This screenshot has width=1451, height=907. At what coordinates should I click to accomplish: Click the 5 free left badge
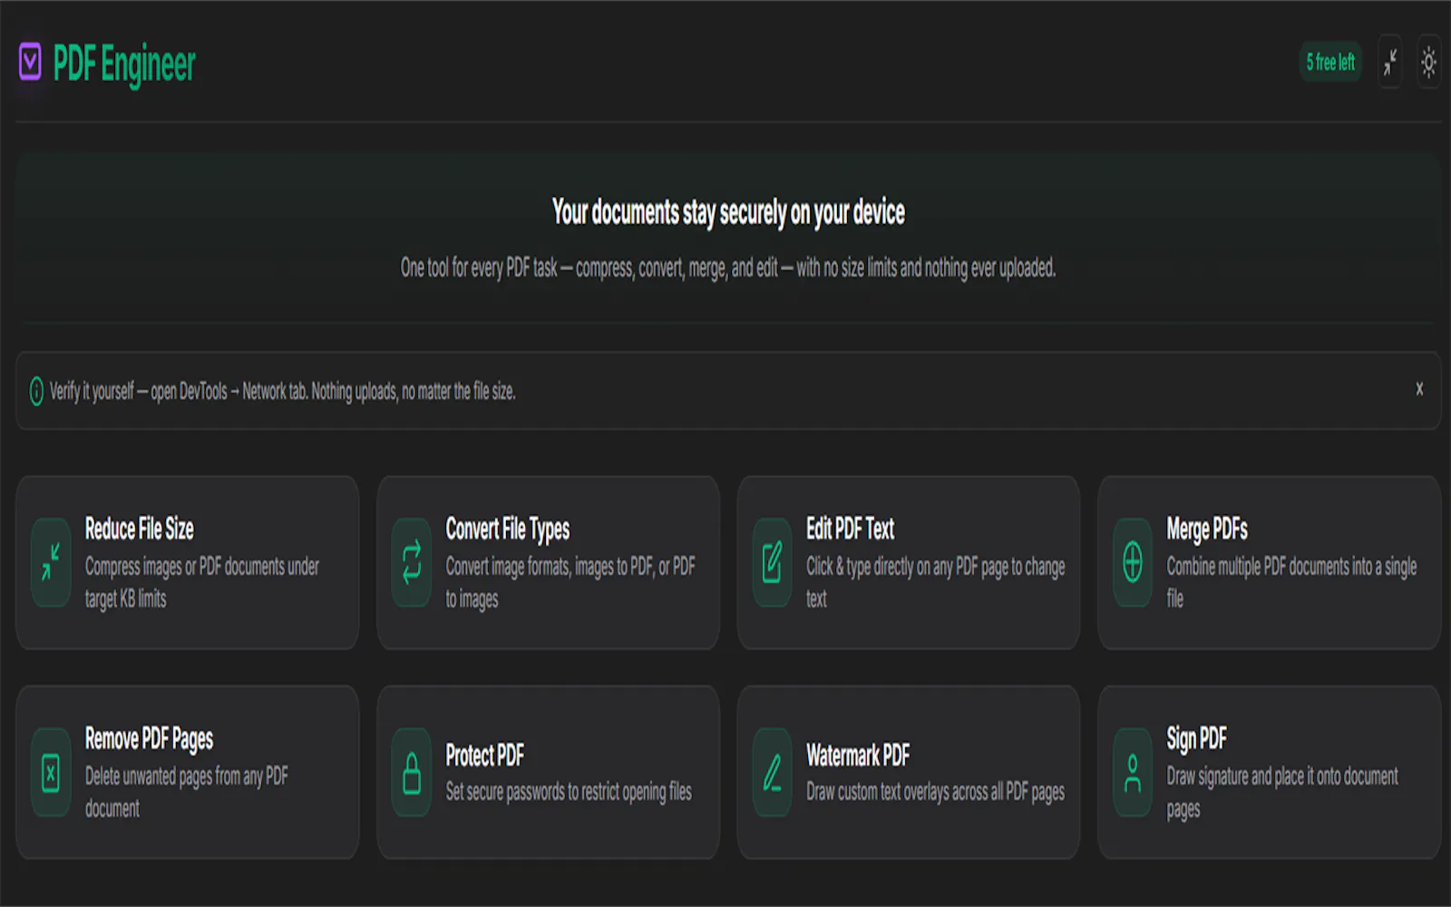1330,62
